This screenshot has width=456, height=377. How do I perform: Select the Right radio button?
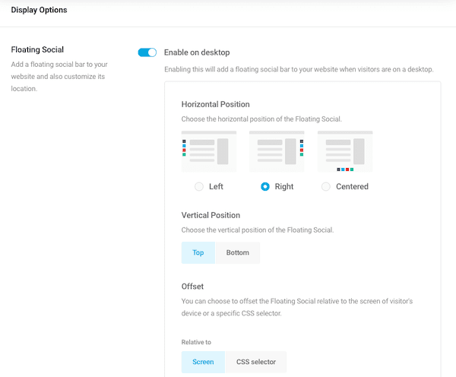coord(265,186)
